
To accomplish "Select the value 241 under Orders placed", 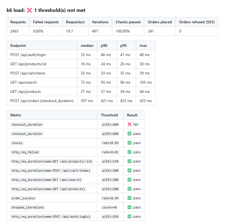I will coord(151,31).
